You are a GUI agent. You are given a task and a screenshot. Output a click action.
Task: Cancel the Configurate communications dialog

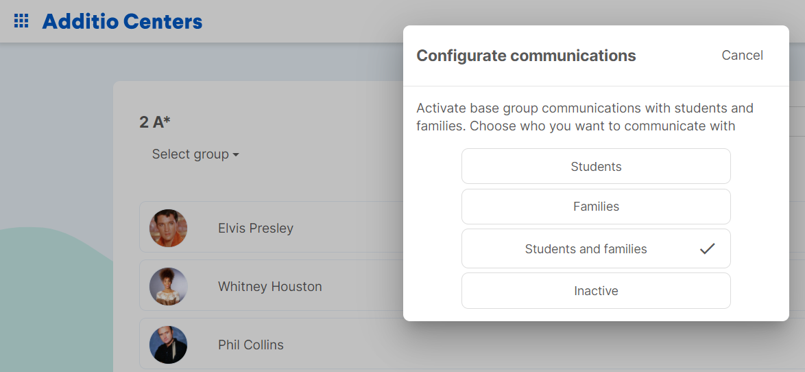pos(743,55)
